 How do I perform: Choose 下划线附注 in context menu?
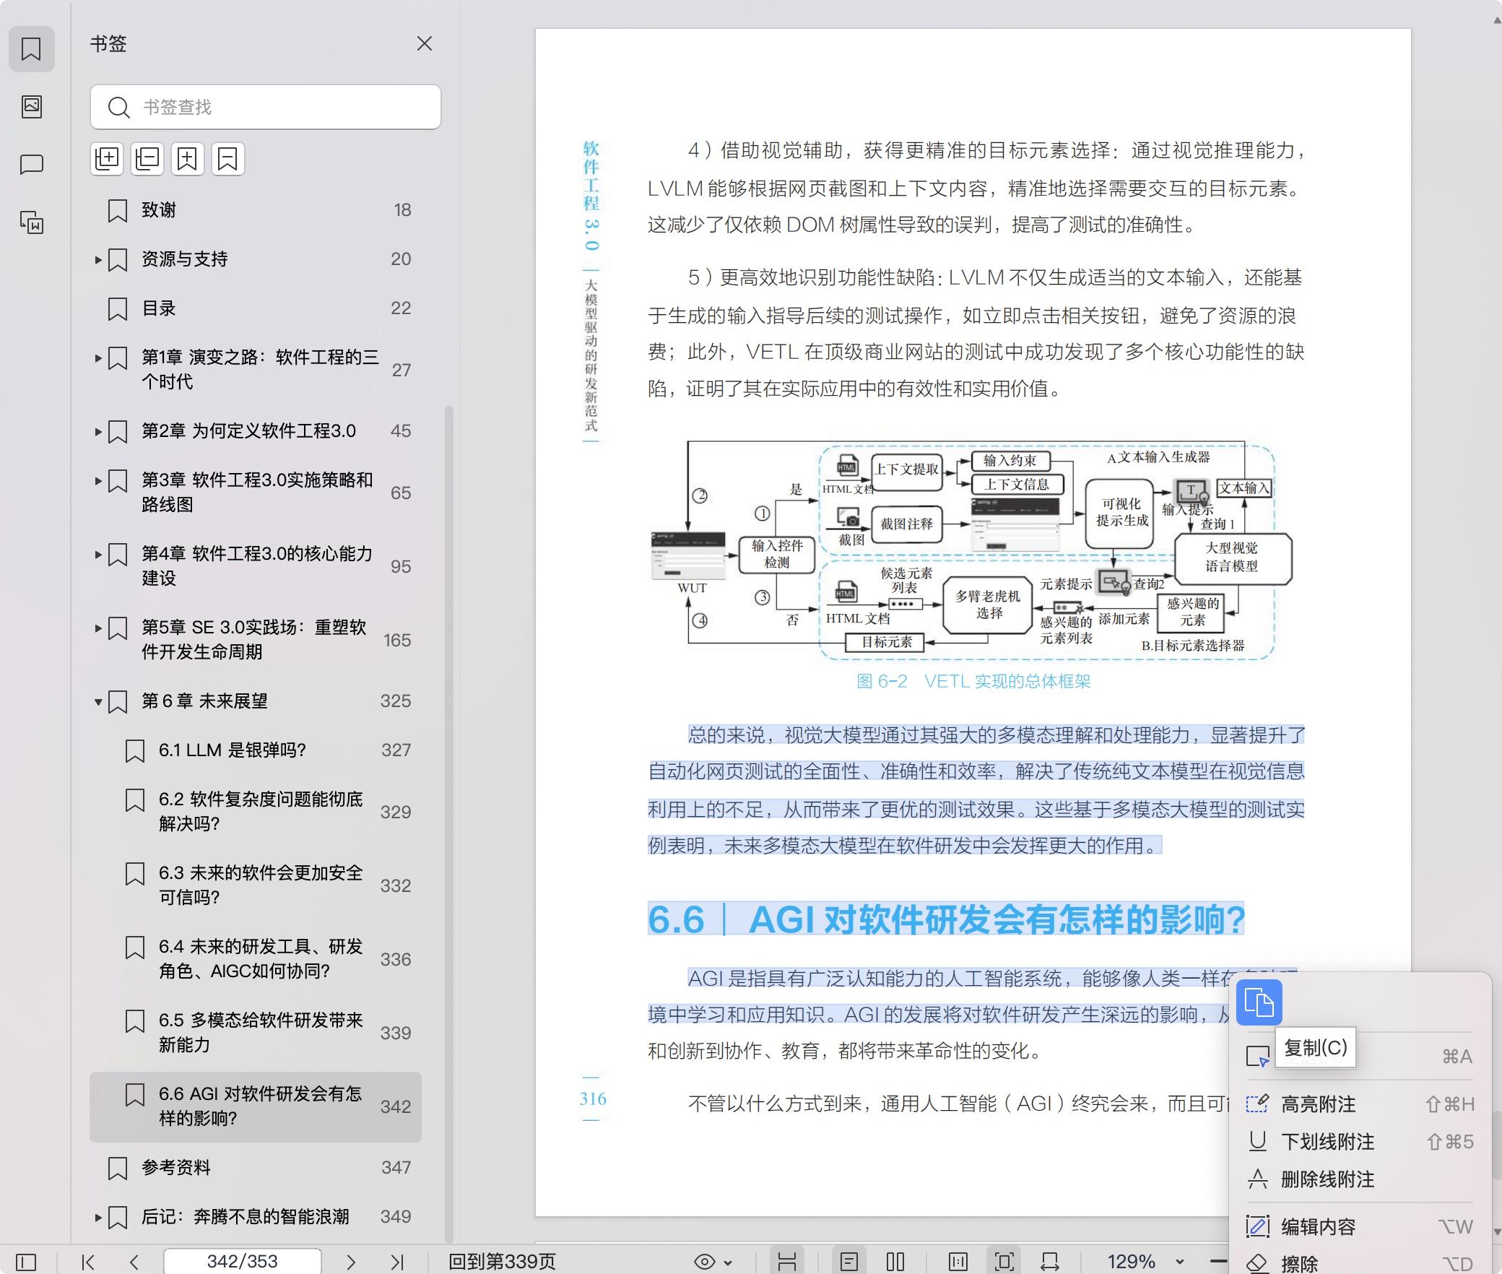[1327, 1142]
